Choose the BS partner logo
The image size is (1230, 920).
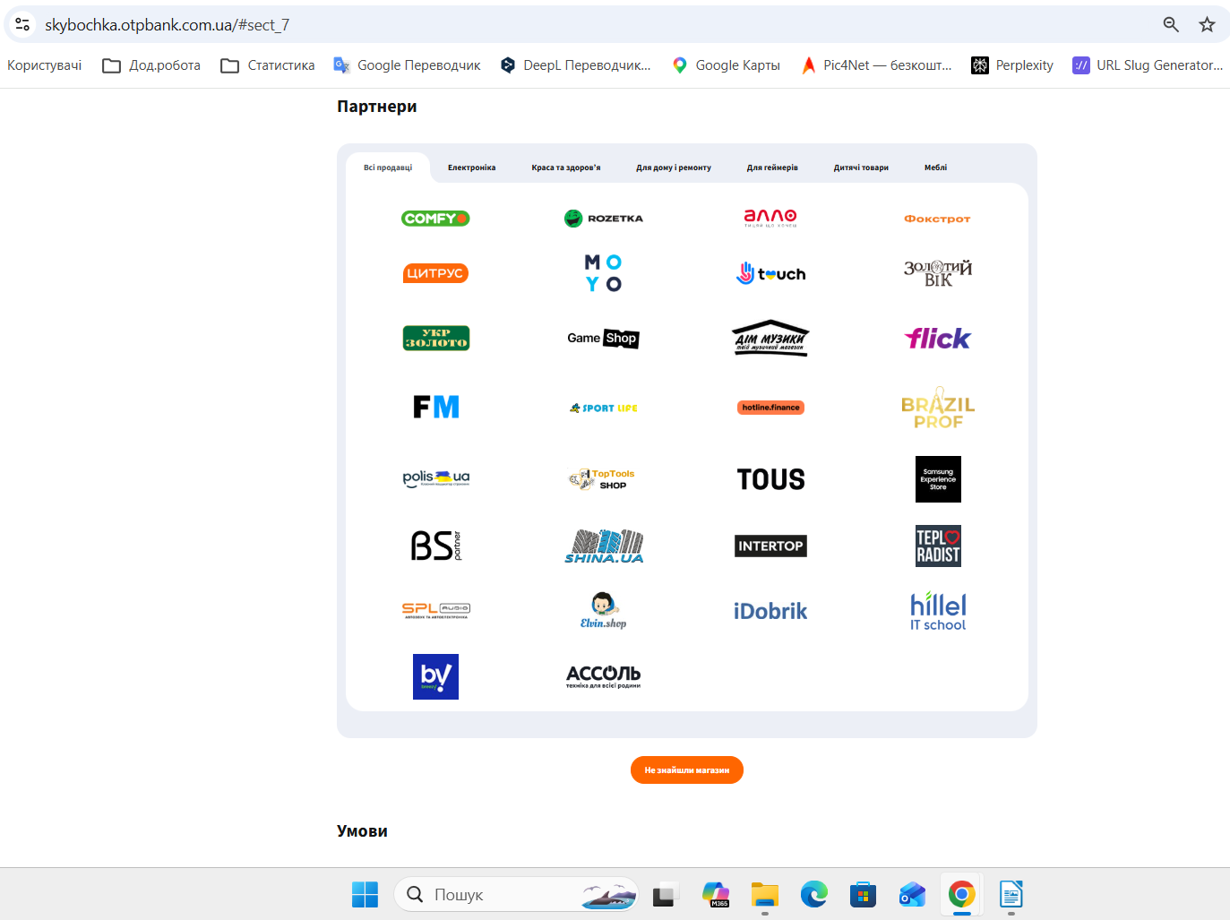click(436, 546)
